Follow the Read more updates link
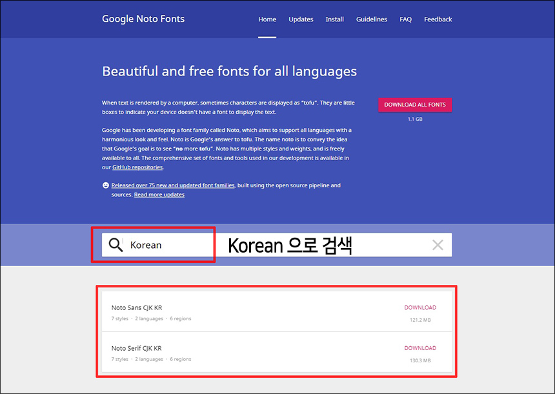This screenshot has width=555, height=394. [x=159, y=194]
